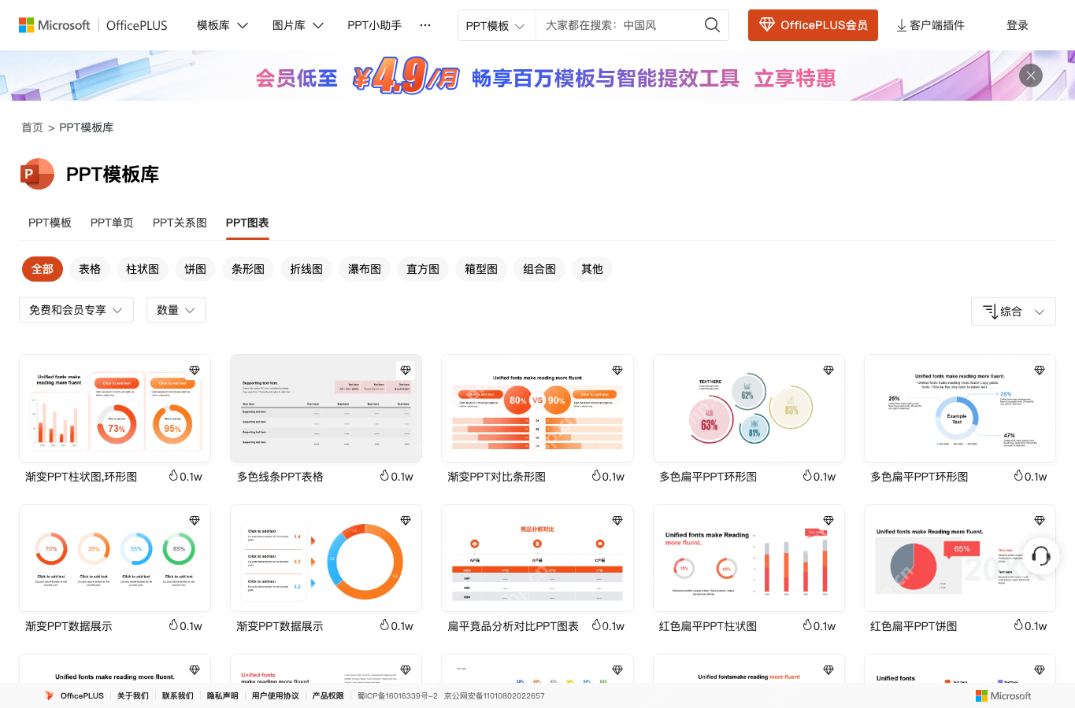The image size is (1075, 708).
Task: Open the 数量 filter dropdown
Action: pos(176,310)
